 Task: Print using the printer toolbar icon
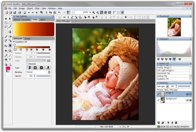coord(20,12)
